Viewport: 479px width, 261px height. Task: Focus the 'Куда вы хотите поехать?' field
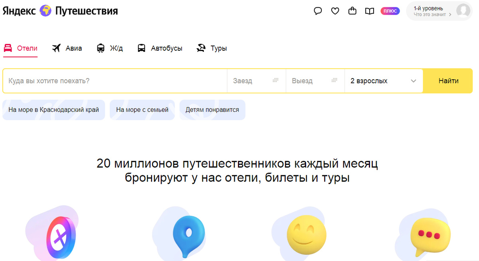point(115,81)
